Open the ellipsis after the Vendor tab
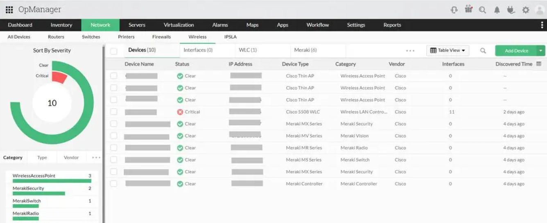 point(96,158)
